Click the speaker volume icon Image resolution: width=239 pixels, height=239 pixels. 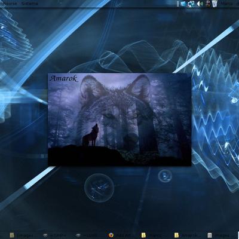200,4
